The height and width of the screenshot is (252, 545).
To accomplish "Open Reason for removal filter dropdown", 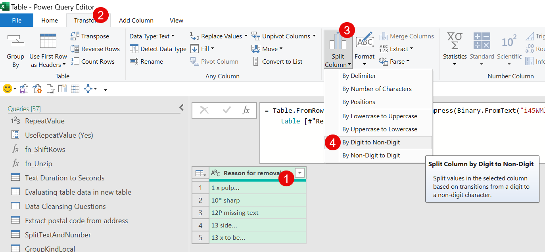I will [300, 173].
